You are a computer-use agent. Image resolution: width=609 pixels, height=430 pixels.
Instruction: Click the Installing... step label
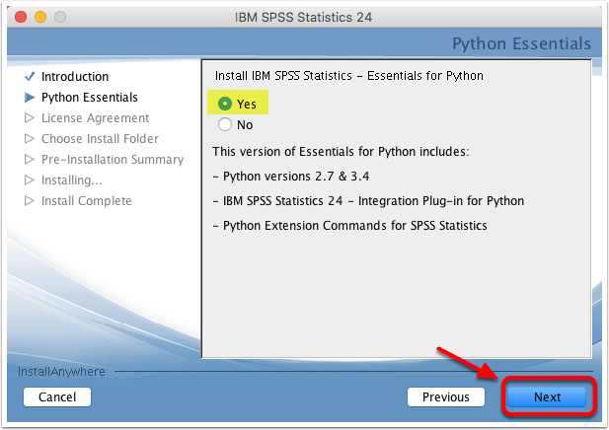click(x=72, y=180)
